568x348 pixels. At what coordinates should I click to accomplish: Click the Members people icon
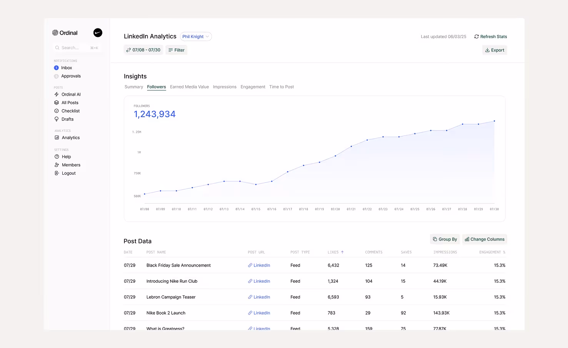pyautogui.click(x=57, y=165)
